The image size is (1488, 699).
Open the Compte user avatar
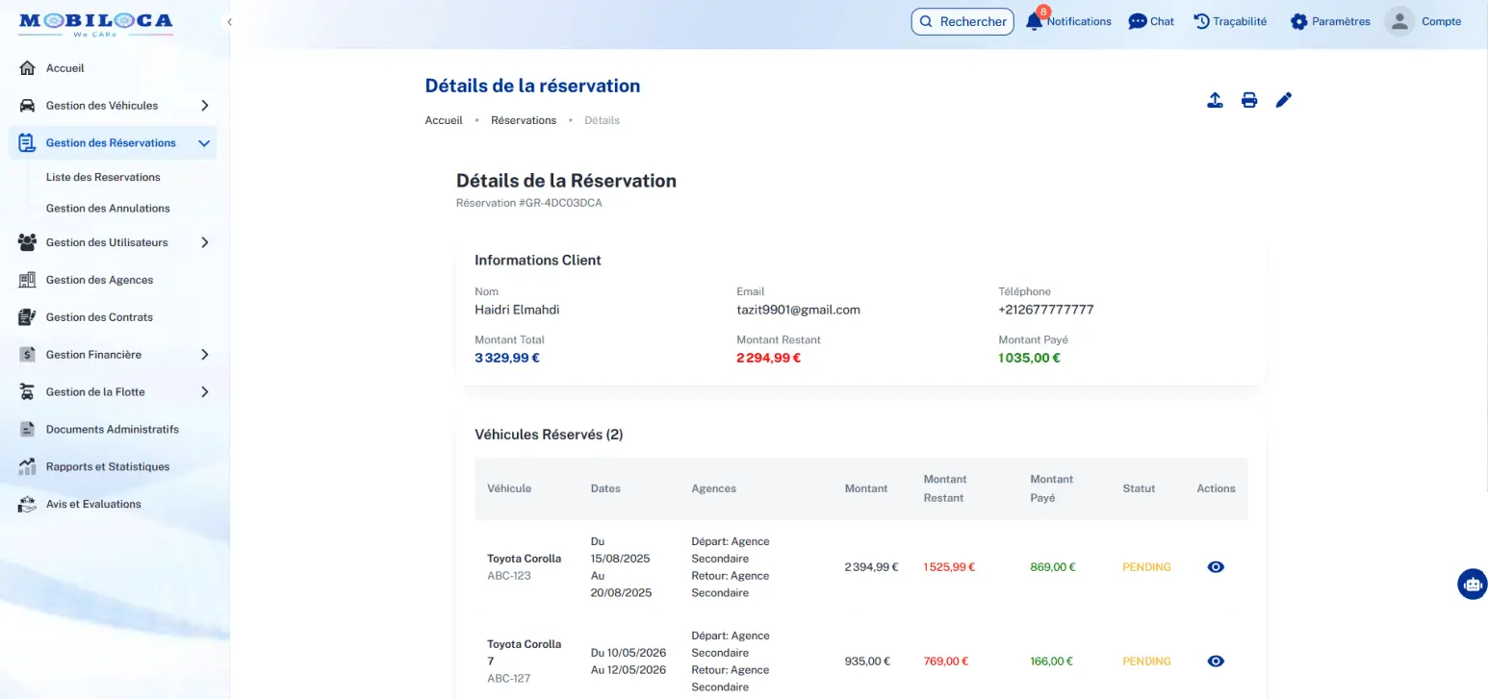[1398, 21]
